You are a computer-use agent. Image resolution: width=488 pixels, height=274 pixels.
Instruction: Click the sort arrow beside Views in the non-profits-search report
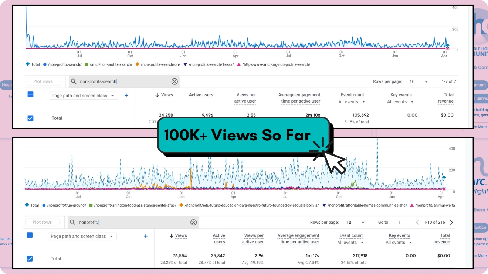pos(157,95)
